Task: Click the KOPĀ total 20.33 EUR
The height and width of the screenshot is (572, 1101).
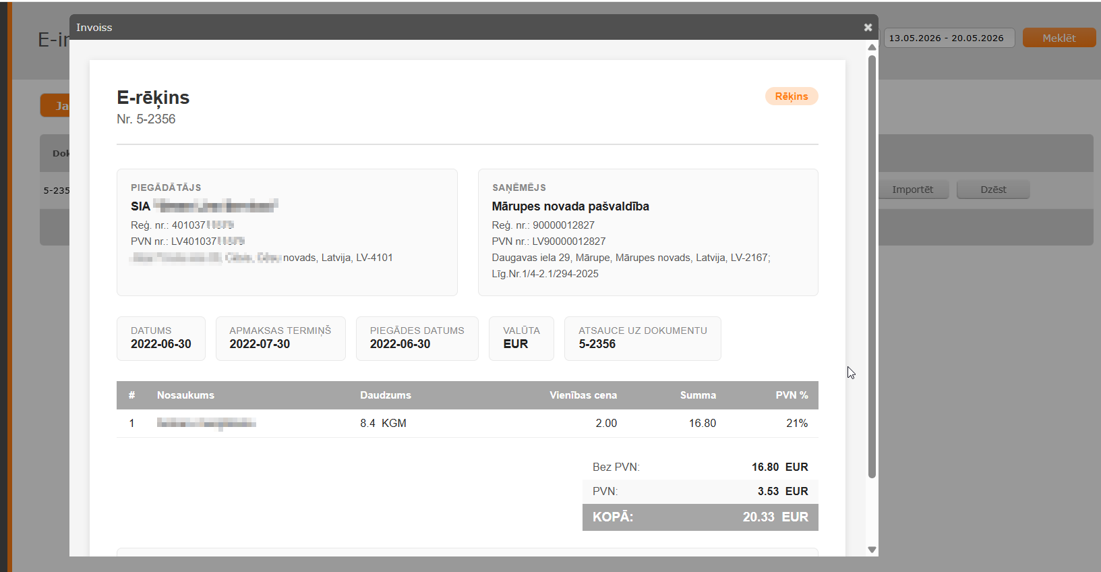Action: click(x=775, y=517)
